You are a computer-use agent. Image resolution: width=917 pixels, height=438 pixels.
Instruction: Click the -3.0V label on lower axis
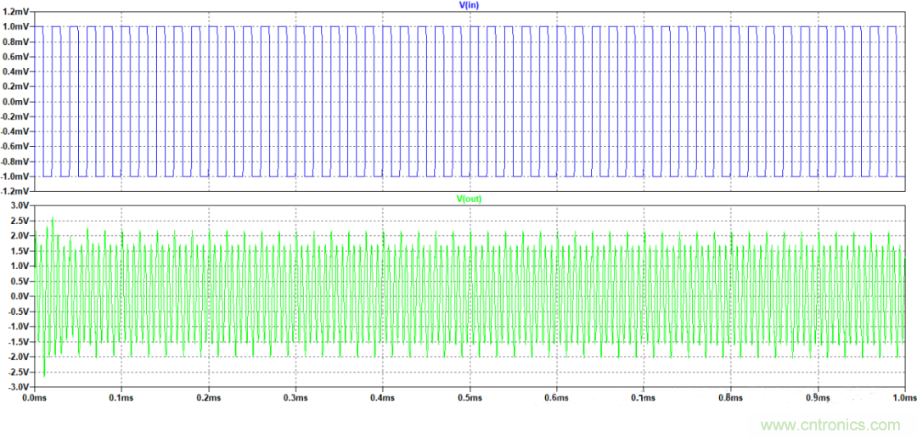coord(17,387)
